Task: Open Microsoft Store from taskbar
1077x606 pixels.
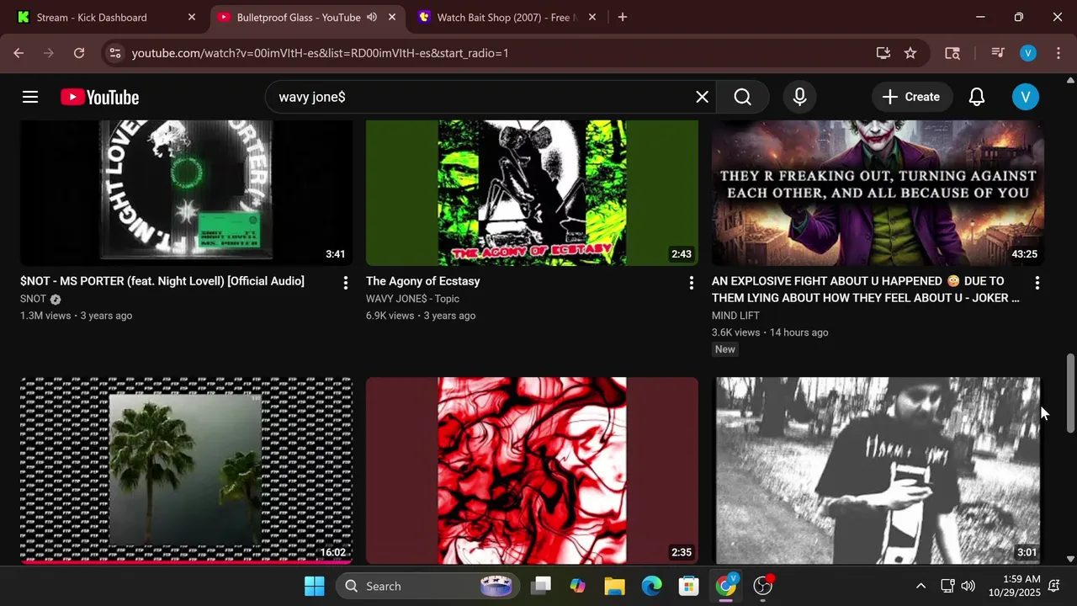Action: pyautogui.click(x=688, y=586)
